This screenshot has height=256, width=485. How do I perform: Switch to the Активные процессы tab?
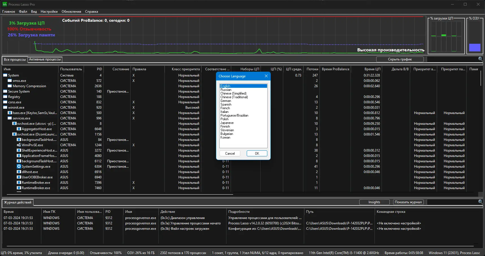tap(45, 59)
